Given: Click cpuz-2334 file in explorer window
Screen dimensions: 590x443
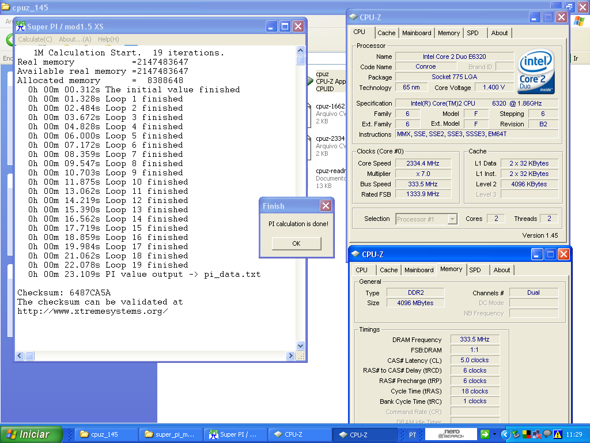Looking at the screenshot, I should pyautogui.click(x=327, y=146).
